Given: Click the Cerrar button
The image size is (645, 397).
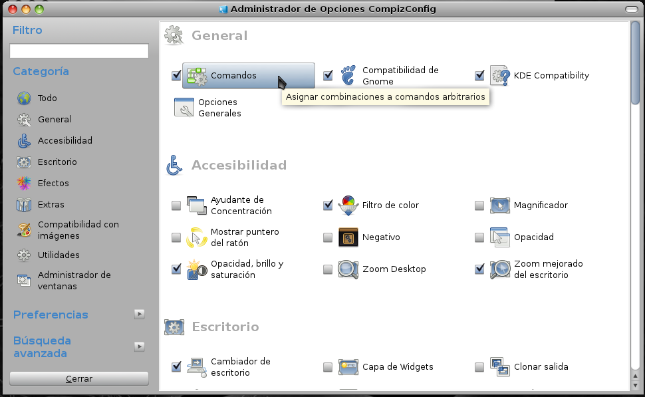Looking at the screenshot, I should (x=79, y=379).
